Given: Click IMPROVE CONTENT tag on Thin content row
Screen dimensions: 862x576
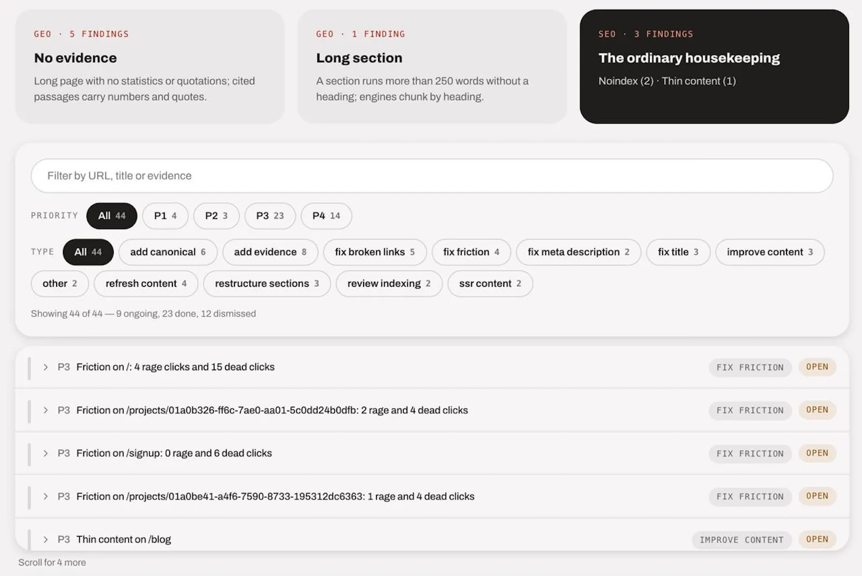Looking at the screenshot, I should 741,540.
